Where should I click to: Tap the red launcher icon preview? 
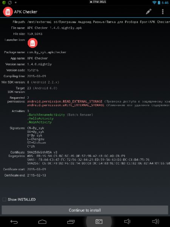coord(32,43)
